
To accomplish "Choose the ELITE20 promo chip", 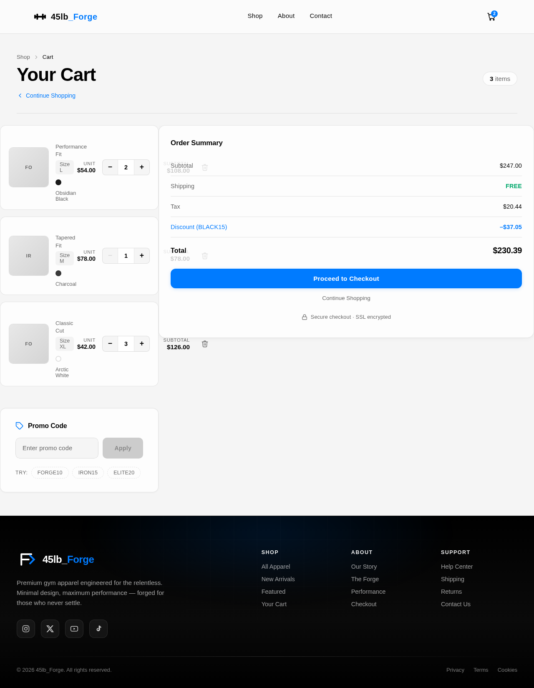I will click(x=124, y=473).
